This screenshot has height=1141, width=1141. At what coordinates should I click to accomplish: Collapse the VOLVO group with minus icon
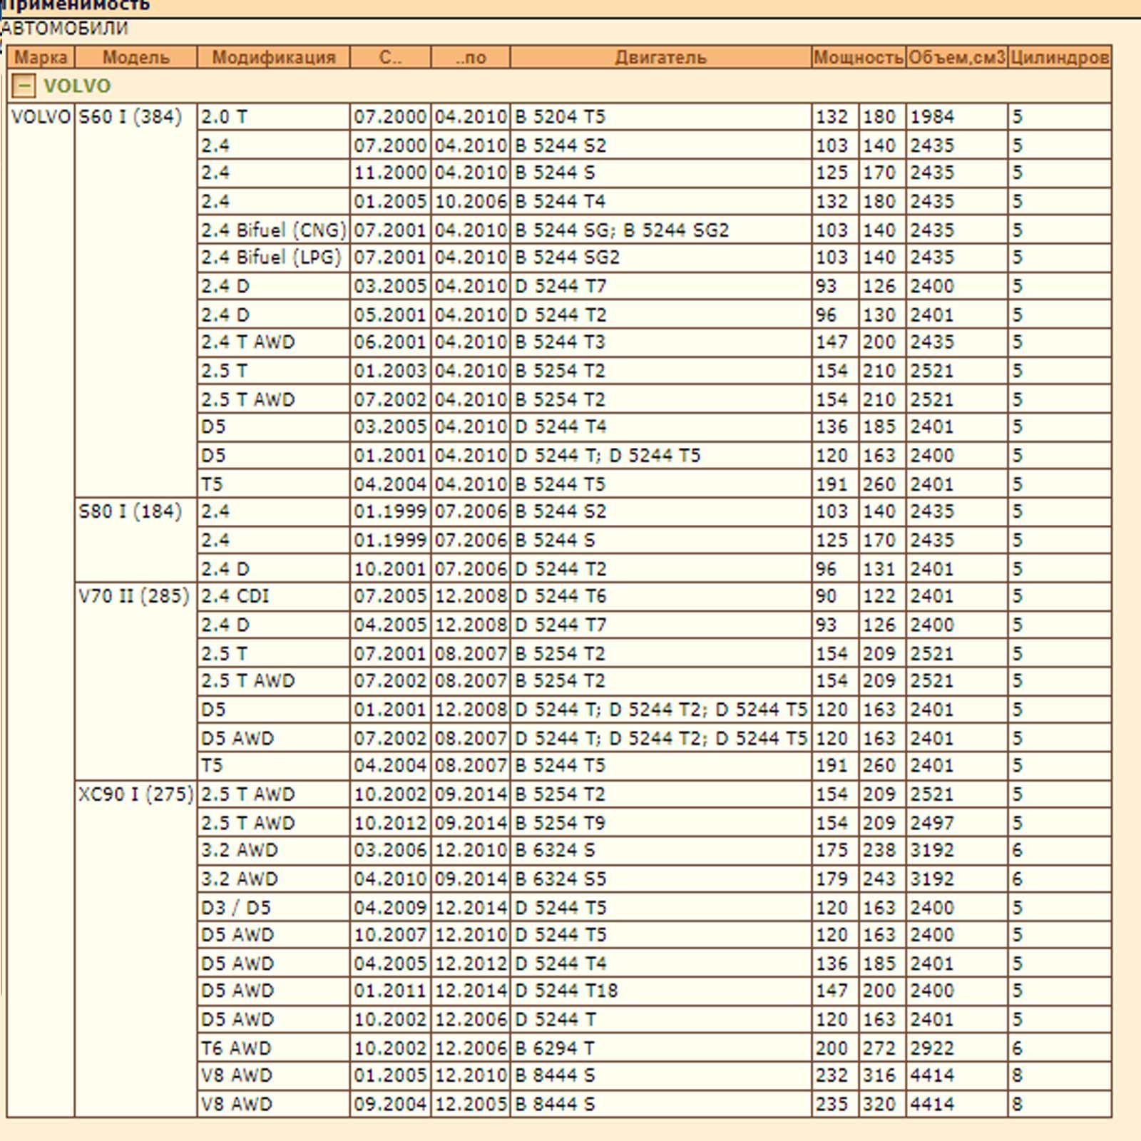(x=24, y=86)
